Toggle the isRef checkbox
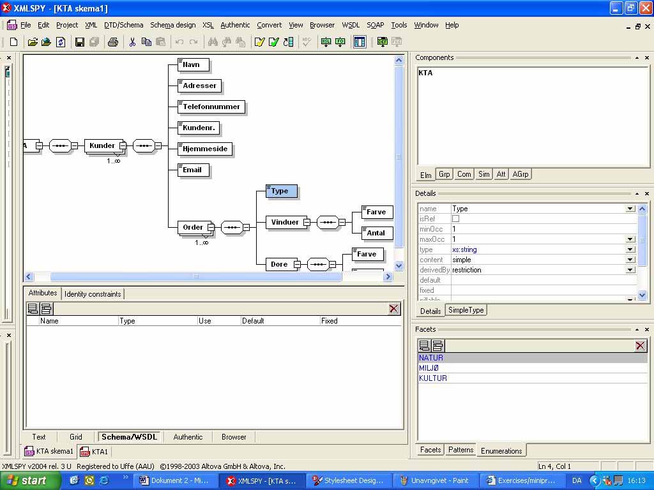The width and height of the screenshot is (654, 490). pyautogui.click(x=455, y=219)
